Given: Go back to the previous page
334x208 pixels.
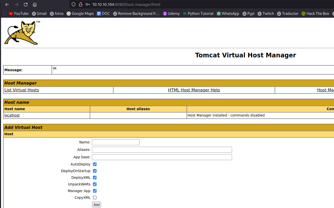Looking at the screenshot, I should click(7, 4).
